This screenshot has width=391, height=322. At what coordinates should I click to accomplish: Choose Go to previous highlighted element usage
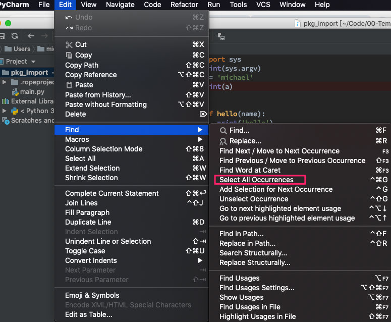pyautogui.click(x=300, y=218)
